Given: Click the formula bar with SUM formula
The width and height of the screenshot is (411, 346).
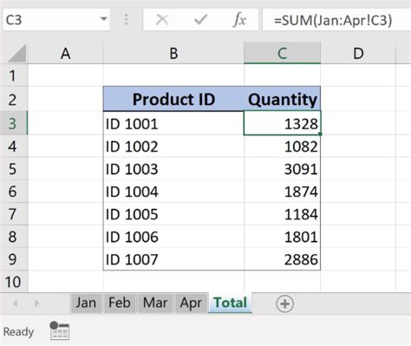Looking at the screenshot, I should pyautogui.click(x=336, y=20).
